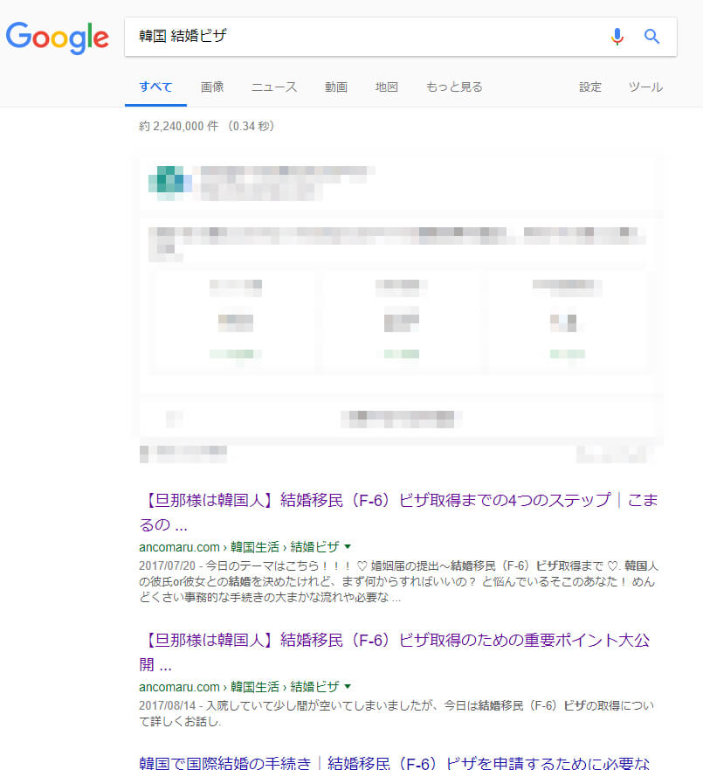Start voice search with the microphone icon
The width and height of the screenshot is (703, 770).
(617, 37)
